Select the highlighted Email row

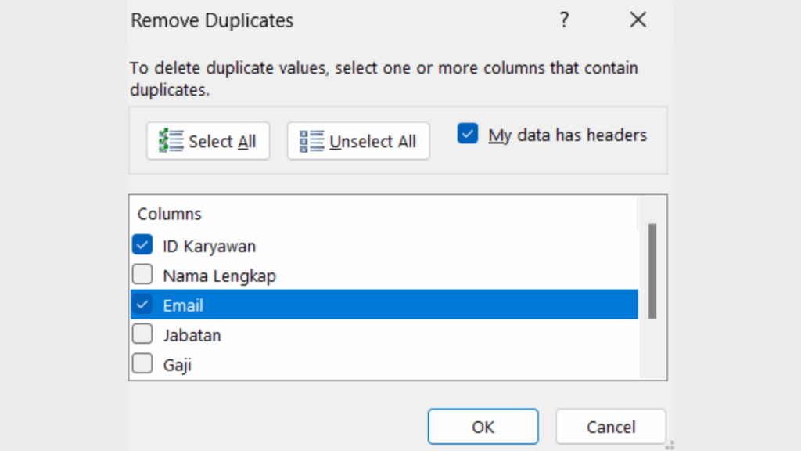184,305
